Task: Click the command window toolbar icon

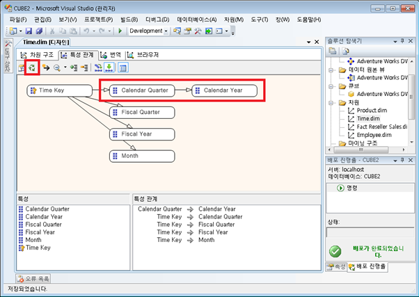Action: tap(219, 31)
